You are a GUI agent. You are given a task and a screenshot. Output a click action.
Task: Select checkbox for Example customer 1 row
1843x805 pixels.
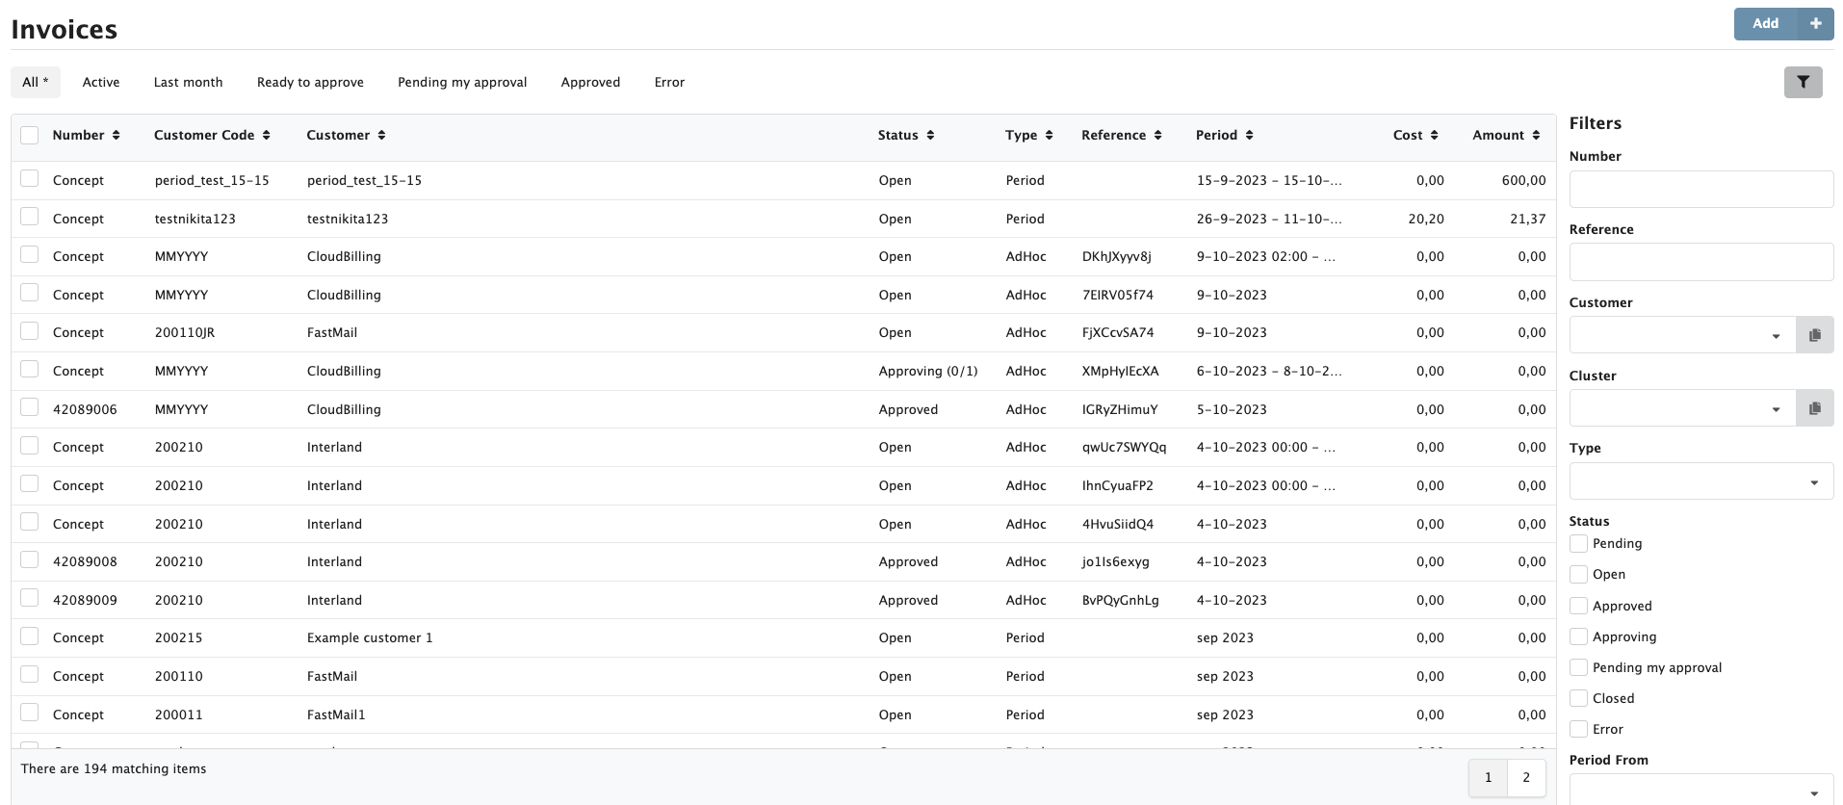click(30, 636)
